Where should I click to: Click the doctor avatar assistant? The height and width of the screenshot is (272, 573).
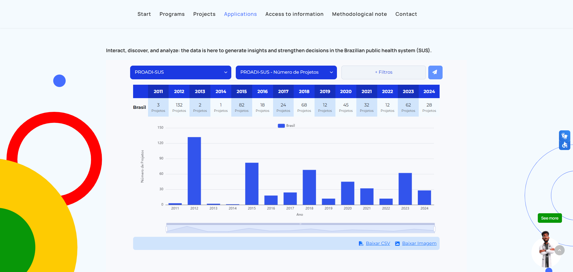coord(546,249)
